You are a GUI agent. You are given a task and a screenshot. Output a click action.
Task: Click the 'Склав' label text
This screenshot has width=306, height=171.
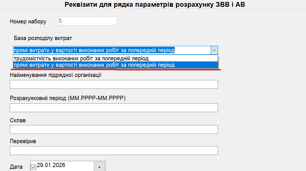click(18, 120)
